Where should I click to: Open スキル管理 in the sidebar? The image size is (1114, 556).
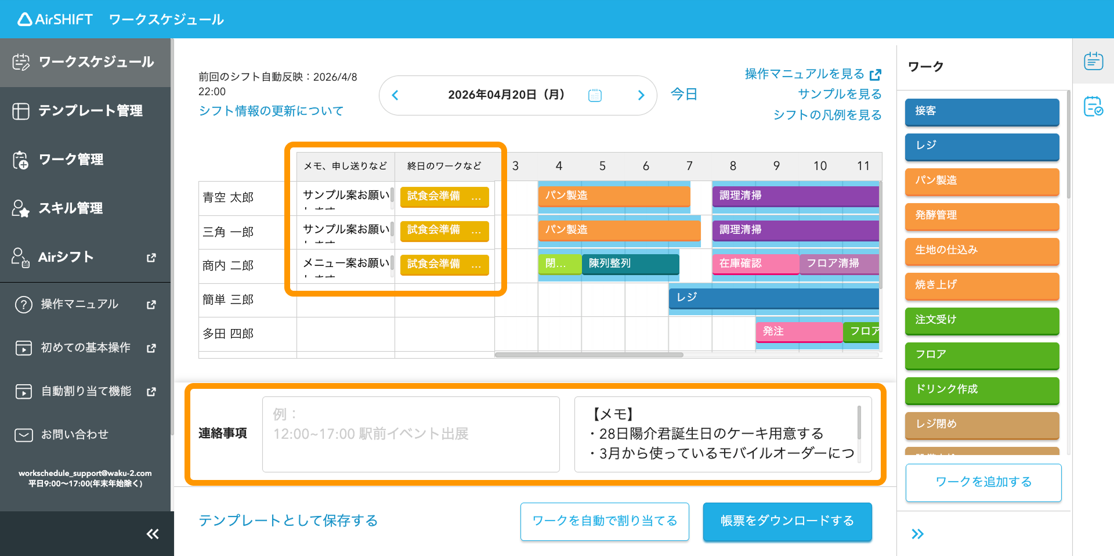pos(85,208)
